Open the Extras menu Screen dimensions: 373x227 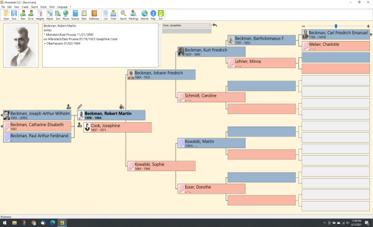(44, 7)
